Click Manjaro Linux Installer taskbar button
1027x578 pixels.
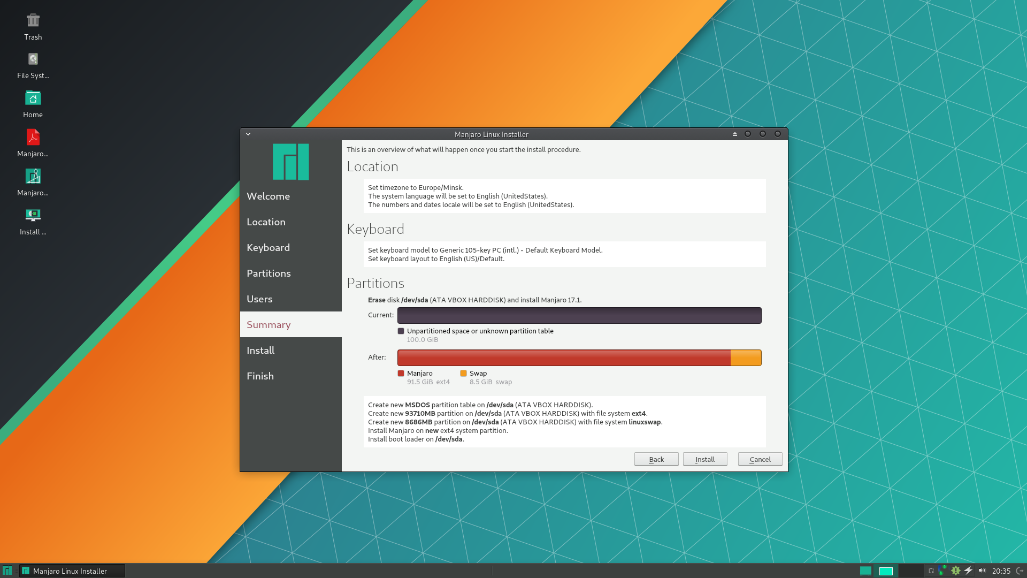point(72,571)
